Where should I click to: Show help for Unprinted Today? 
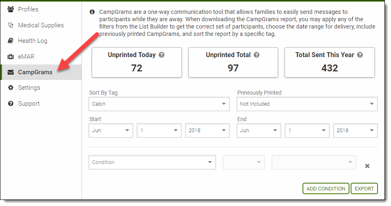pyautogui.click(x=161, y=55)
